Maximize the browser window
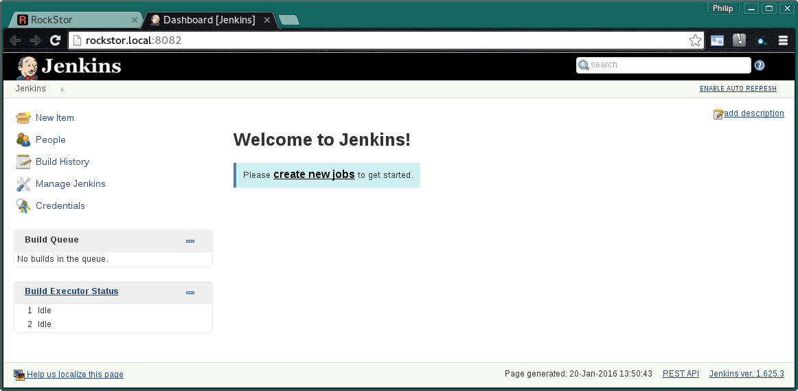 click(769, 8)
